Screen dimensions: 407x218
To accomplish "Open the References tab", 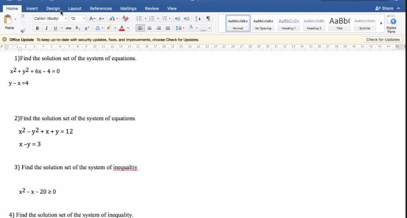I will click(101, 8).
